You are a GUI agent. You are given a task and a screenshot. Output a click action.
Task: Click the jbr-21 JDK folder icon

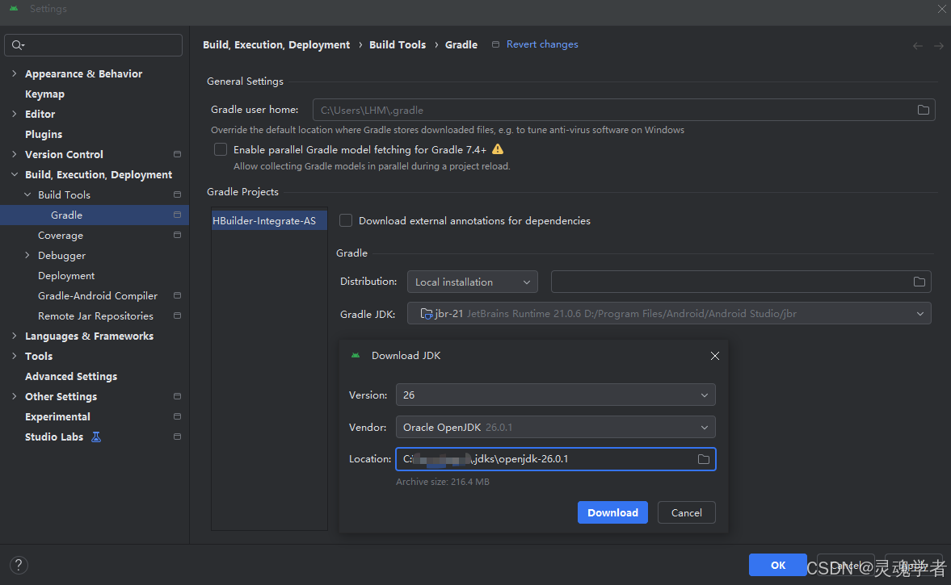coord(427,314)
